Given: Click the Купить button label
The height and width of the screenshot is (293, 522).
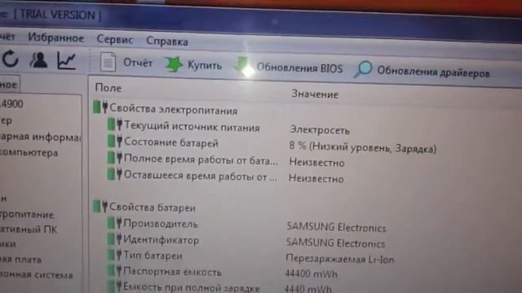Looking at the screenshot, I should click(205, 65).
